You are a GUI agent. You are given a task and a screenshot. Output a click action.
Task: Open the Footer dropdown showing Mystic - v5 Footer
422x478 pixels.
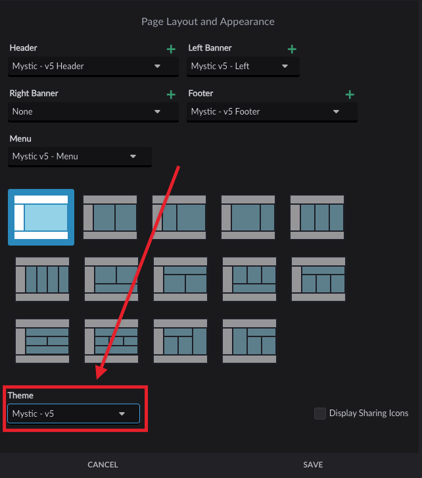pyautogui.click(x=272, y=111)
